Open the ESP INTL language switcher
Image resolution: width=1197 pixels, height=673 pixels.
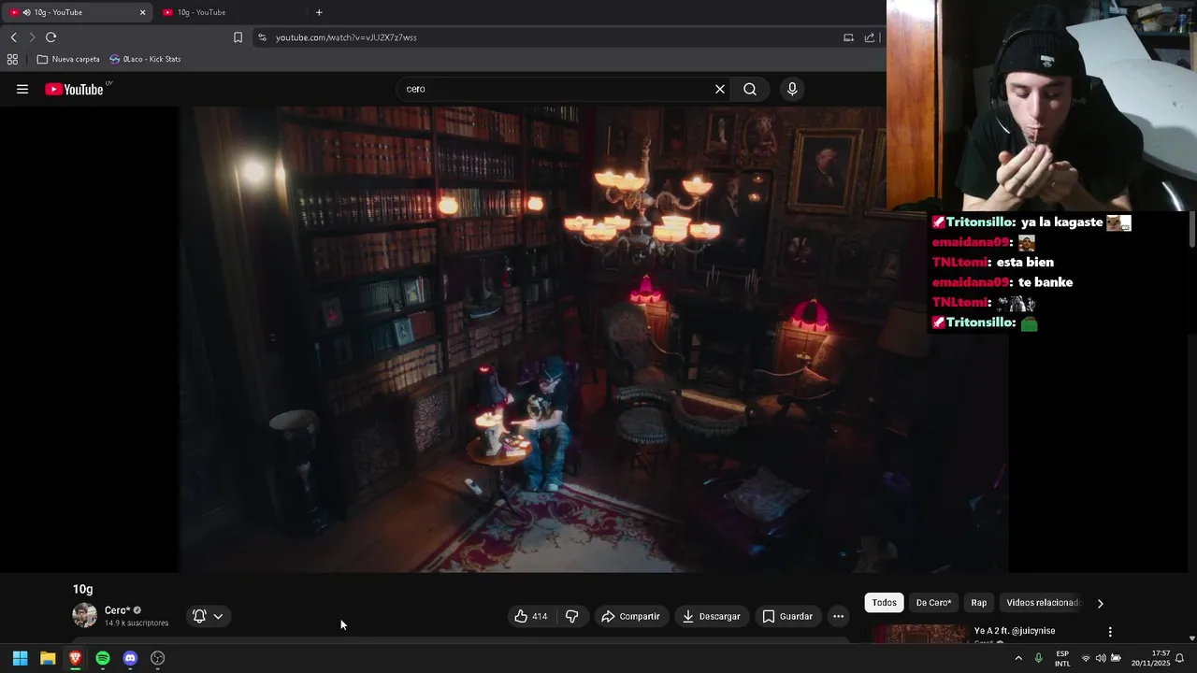1062,658
